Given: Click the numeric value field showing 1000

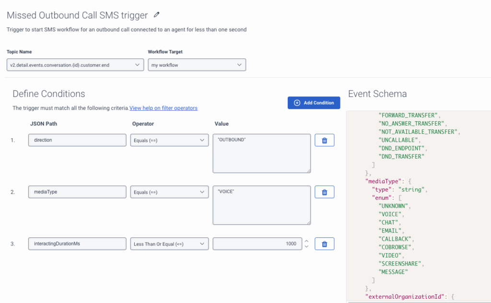Looking at the screenshot, I should (257, 244).
